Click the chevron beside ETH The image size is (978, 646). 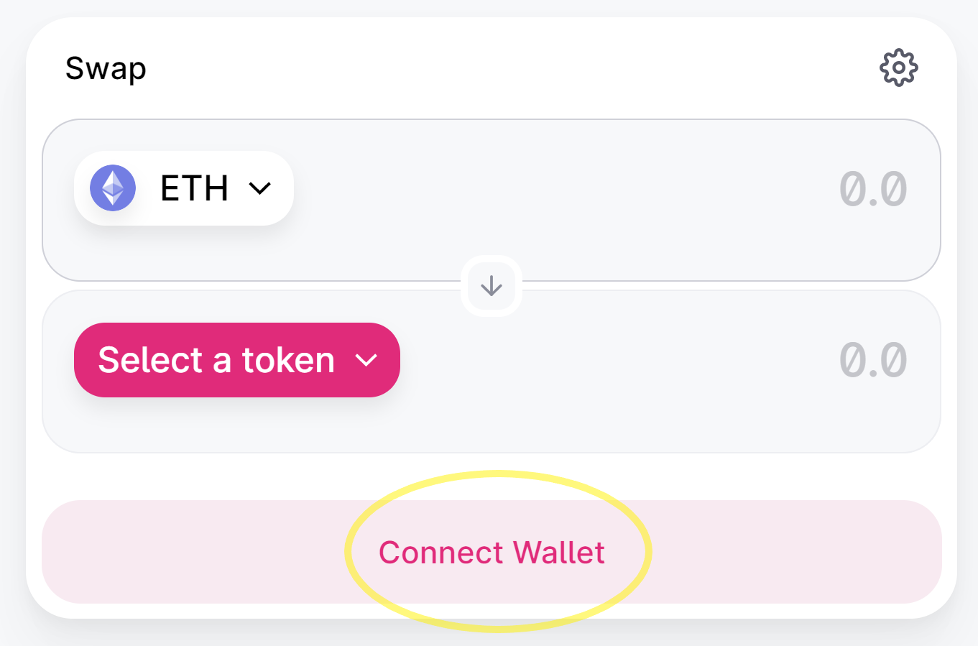pyautogui.click(x=259, y=188)
